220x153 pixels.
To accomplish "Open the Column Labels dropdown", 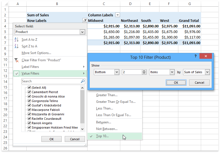I will click(x=117, y=15).
